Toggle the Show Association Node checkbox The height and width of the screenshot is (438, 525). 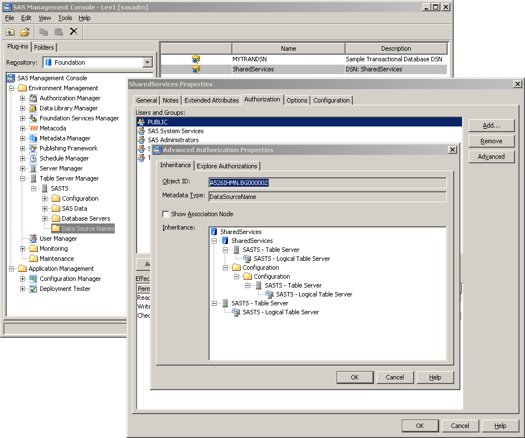pyautogui.click(x=166, y=214)
